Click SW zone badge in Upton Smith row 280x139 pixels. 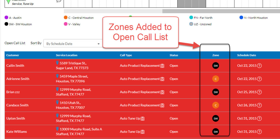click(216, 118)
